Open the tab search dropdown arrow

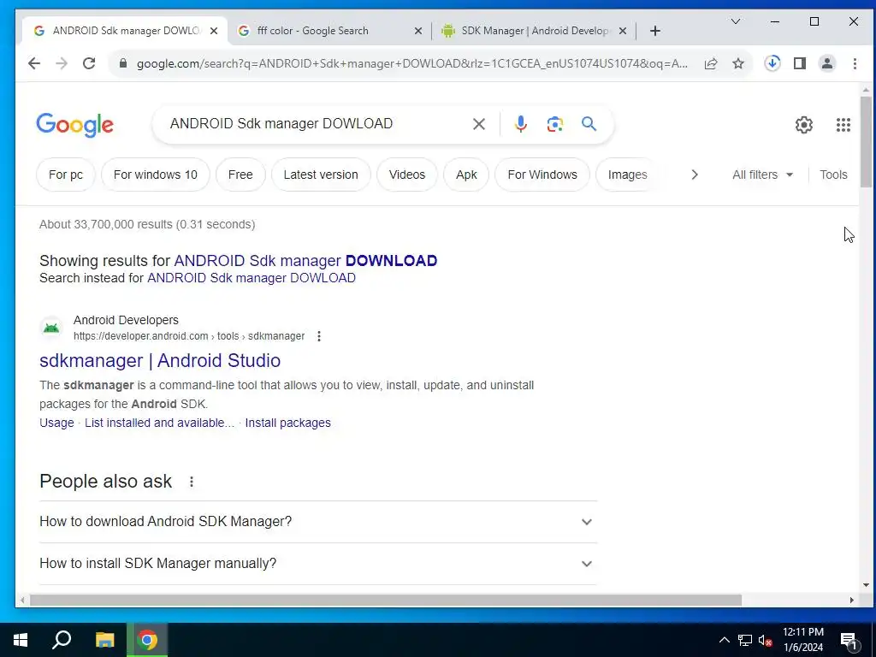tap(736, 21)
